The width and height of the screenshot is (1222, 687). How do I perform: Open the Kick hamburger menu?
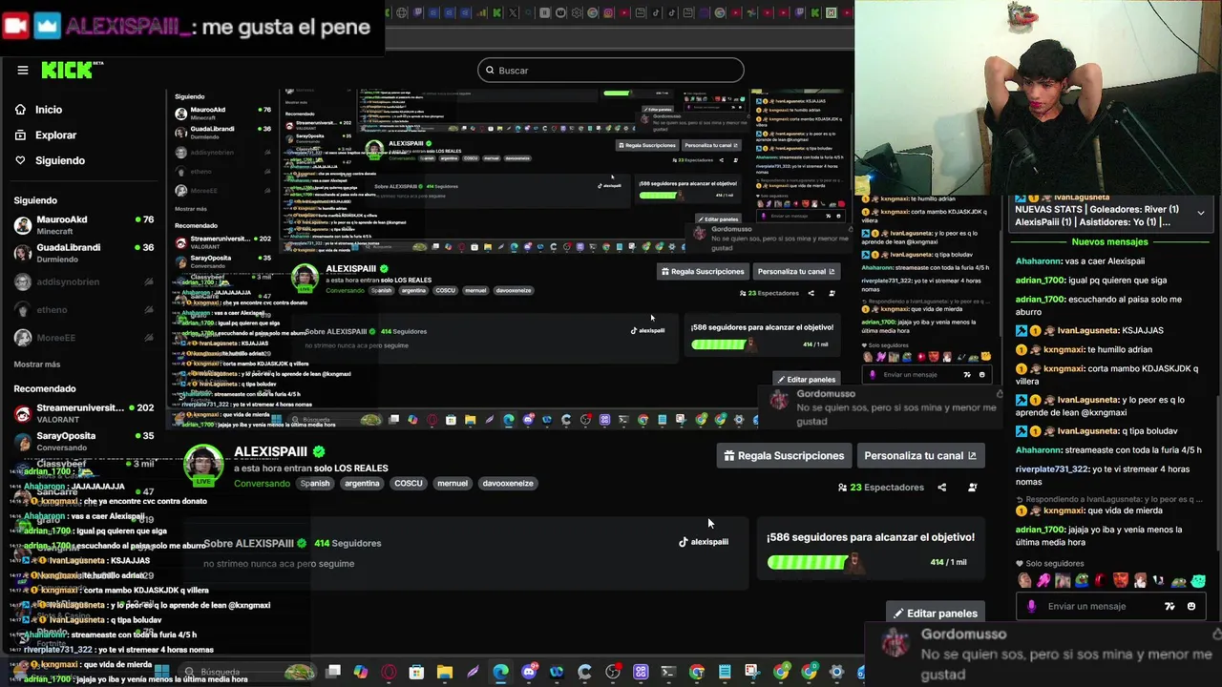[x=22, y=70]
